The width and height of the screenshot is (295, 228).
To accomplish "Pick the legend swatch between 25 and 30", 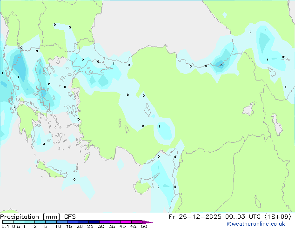I will [x=94, y=222].
